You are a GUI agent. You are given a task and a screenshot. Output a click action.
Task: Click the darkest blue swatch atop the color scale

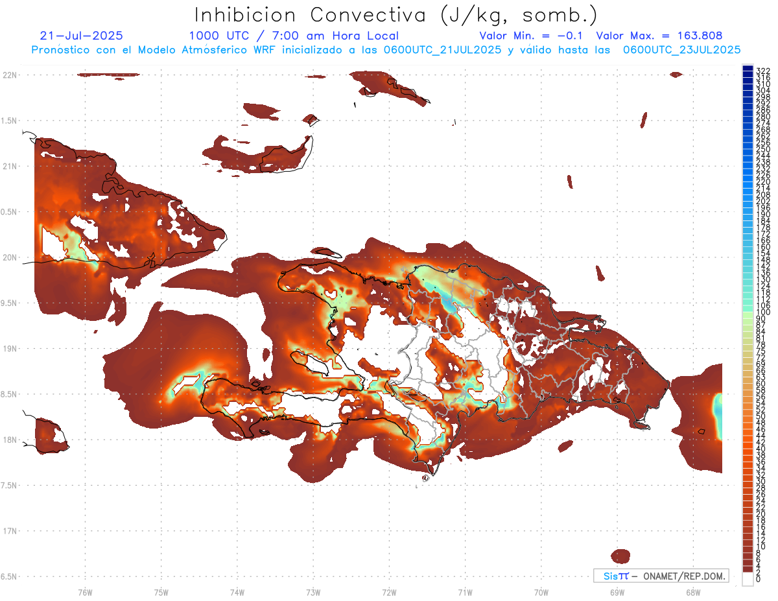point(748,68)
